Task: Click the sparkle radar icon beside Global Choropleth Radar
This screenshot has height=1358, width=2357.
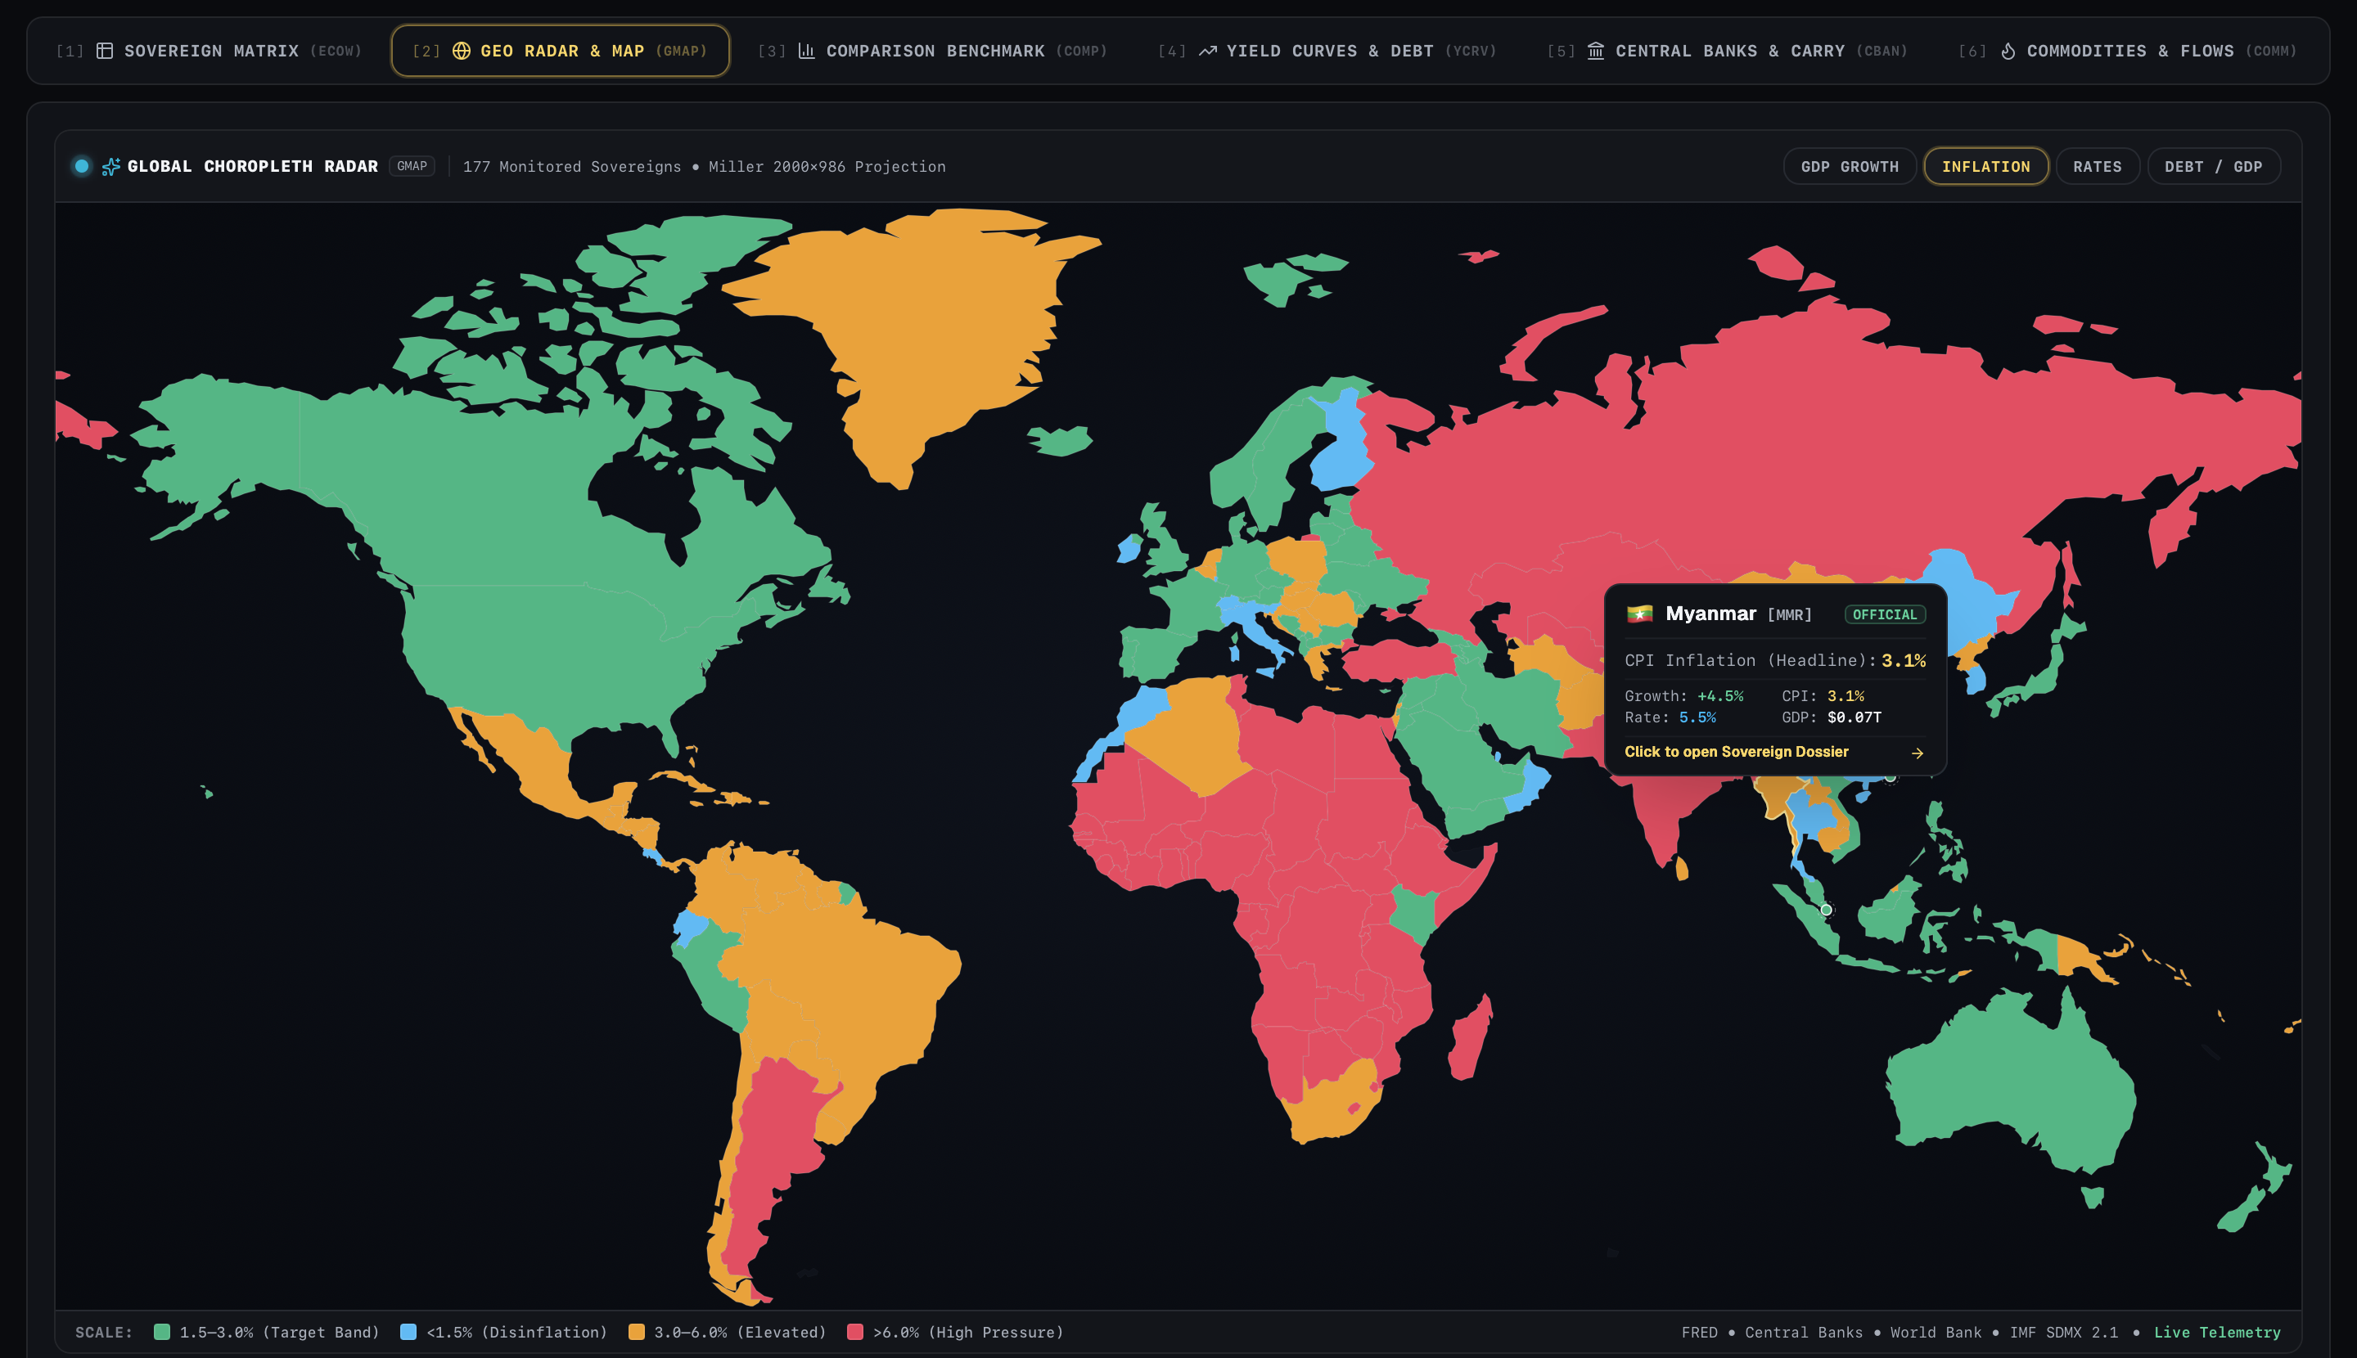Action: coord(111,166)
